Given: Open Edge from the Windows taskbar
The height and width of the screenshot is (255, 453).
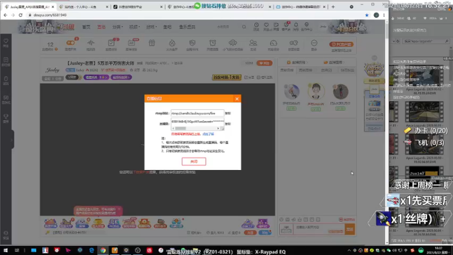Looking at the screenshot, I should [92, 250].
